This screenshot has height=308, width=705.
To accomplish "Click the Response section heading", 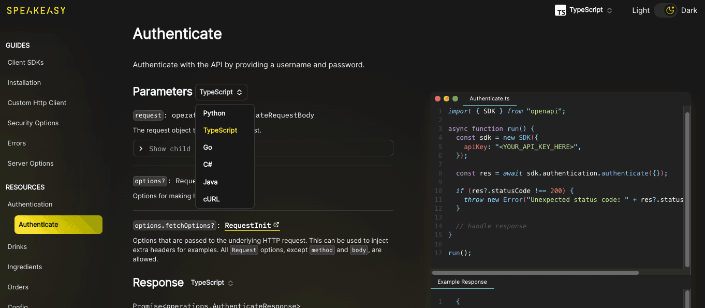I will (x=158, y=283).
